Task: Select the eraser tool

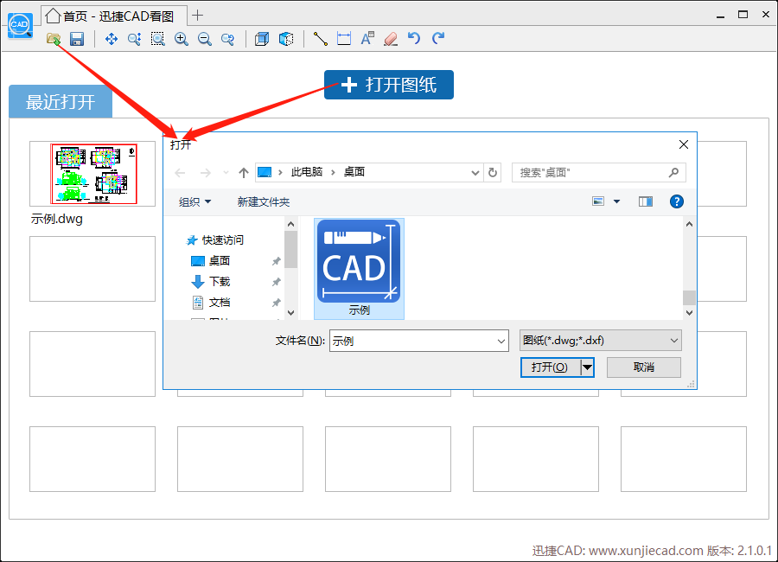Action: coord(391,39)
